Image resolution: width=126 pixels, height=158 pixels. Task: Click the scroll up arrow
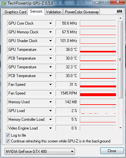(x=121, y=18)
